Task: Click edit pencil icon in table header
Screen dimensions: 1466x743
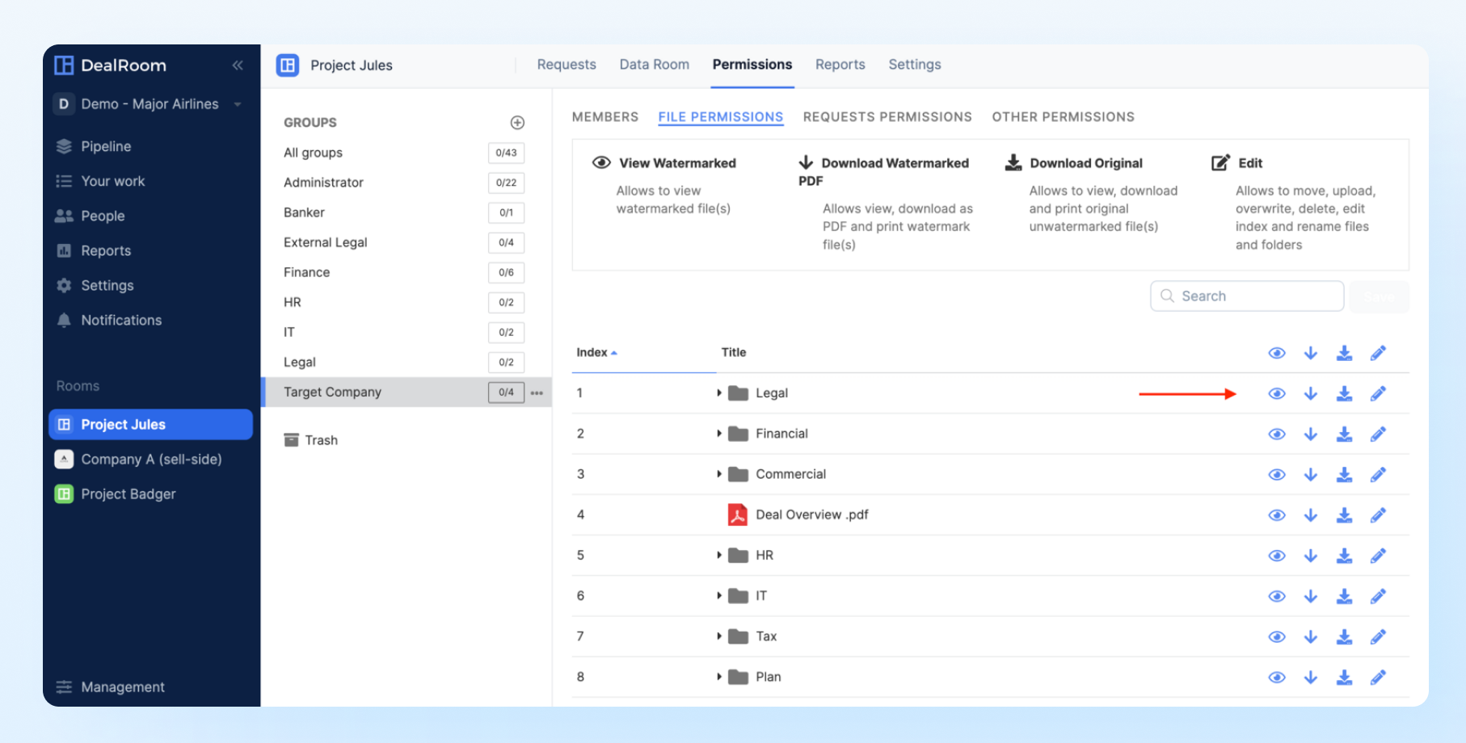Action: (x=1378, y=353)
